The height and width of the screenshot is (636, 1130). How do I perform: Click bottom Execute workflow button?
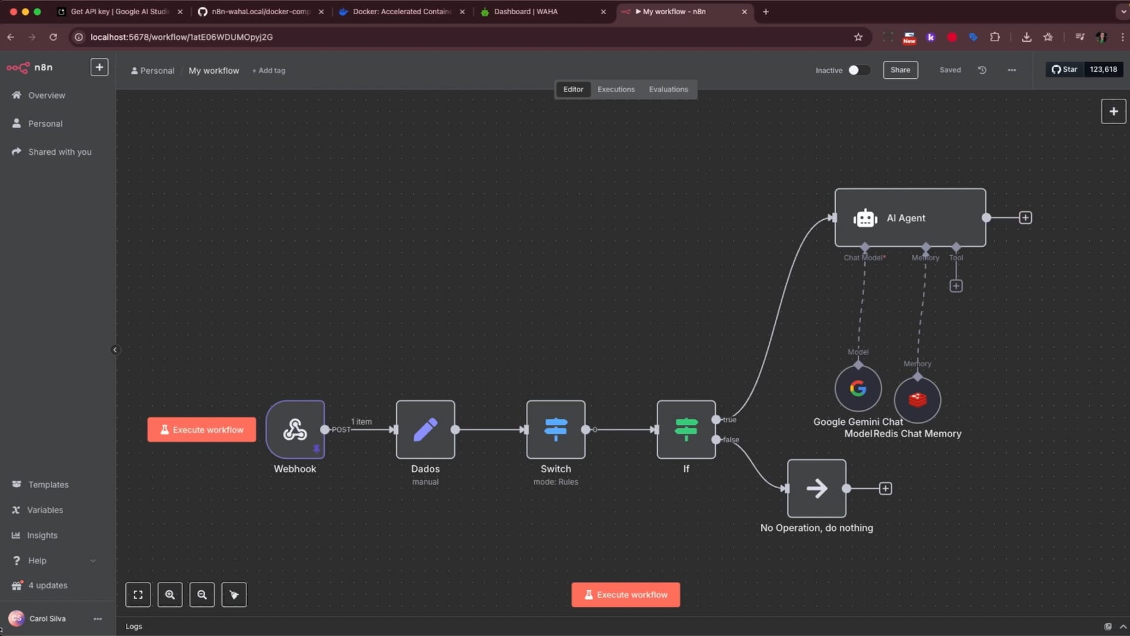tap(625, 595)
